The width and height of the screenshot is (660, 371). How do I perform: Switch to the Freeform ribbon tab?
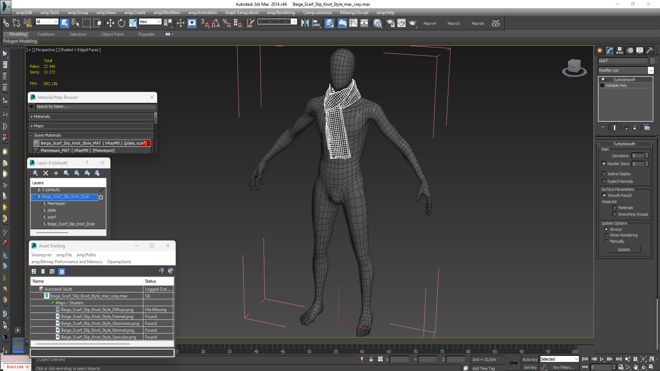pos(46,34)
